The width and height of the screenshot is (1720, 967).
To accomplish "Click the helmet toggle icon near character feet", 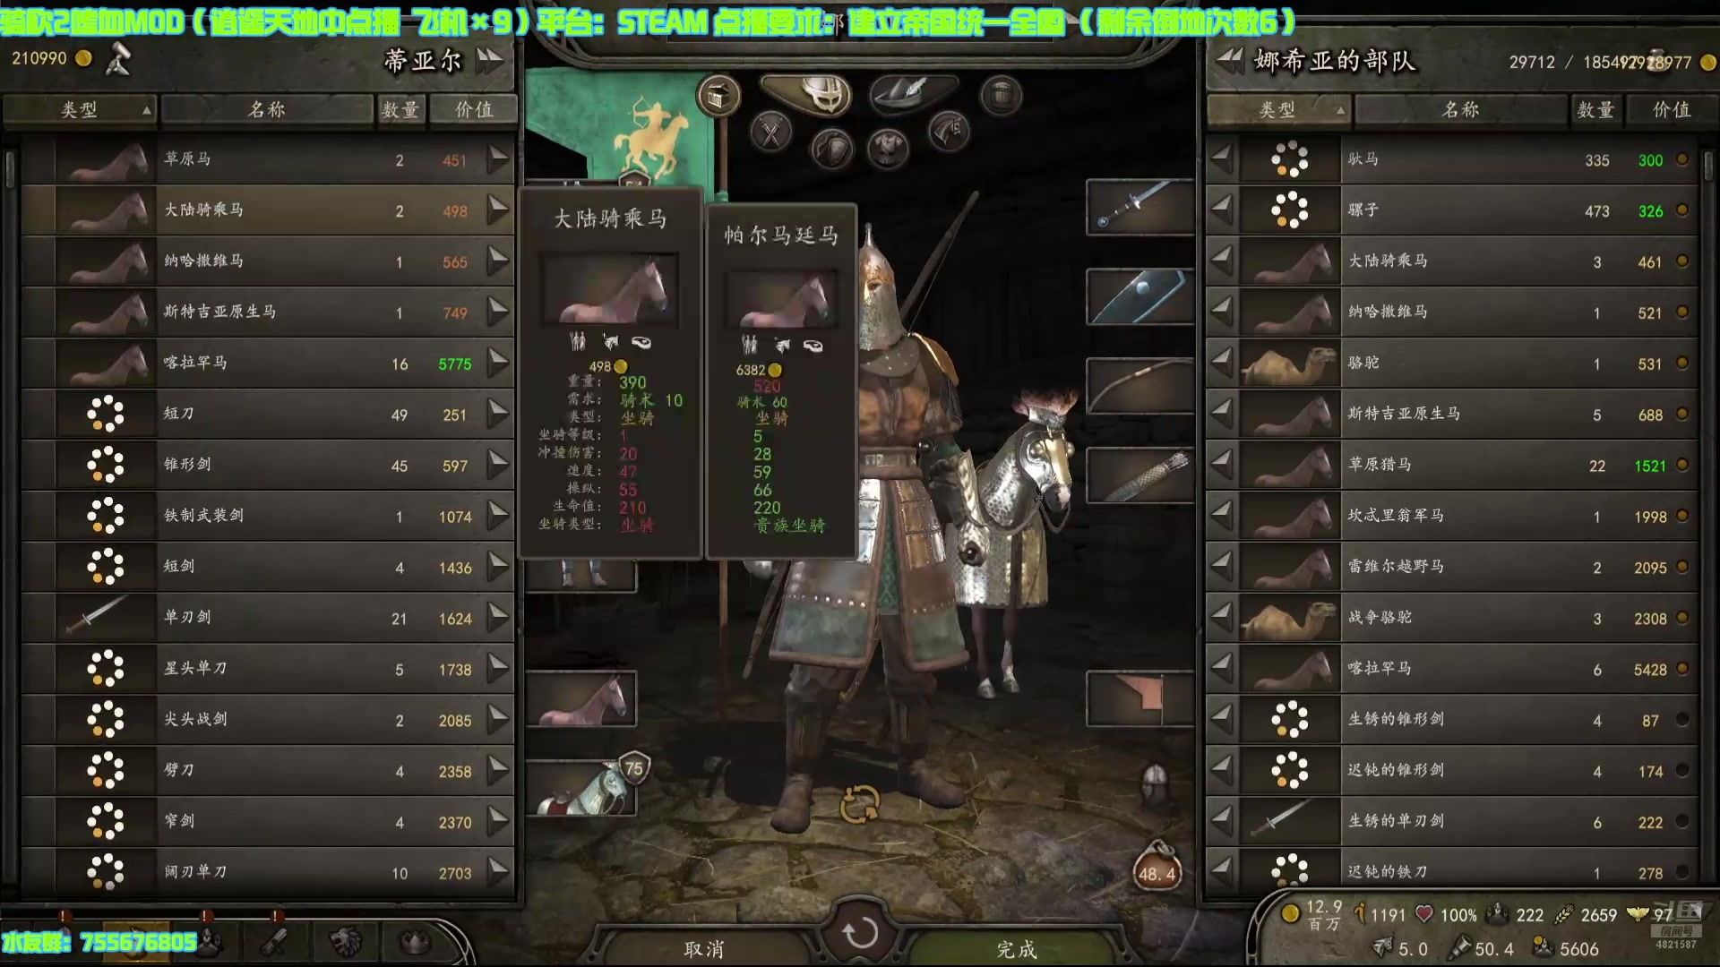I will click(x=1156, y=782).
